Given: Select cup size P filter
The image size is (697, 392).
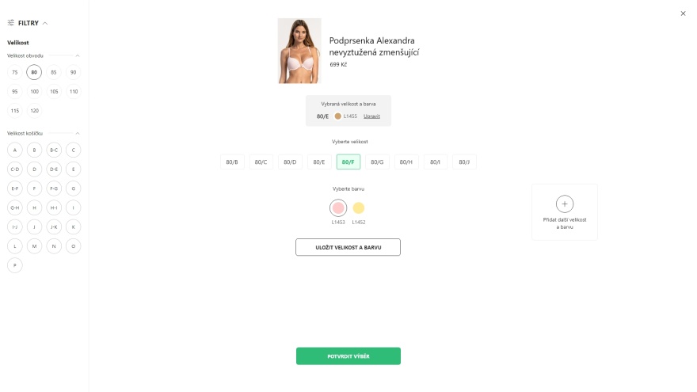Looking at the screenshot, I should coord(15,265).
